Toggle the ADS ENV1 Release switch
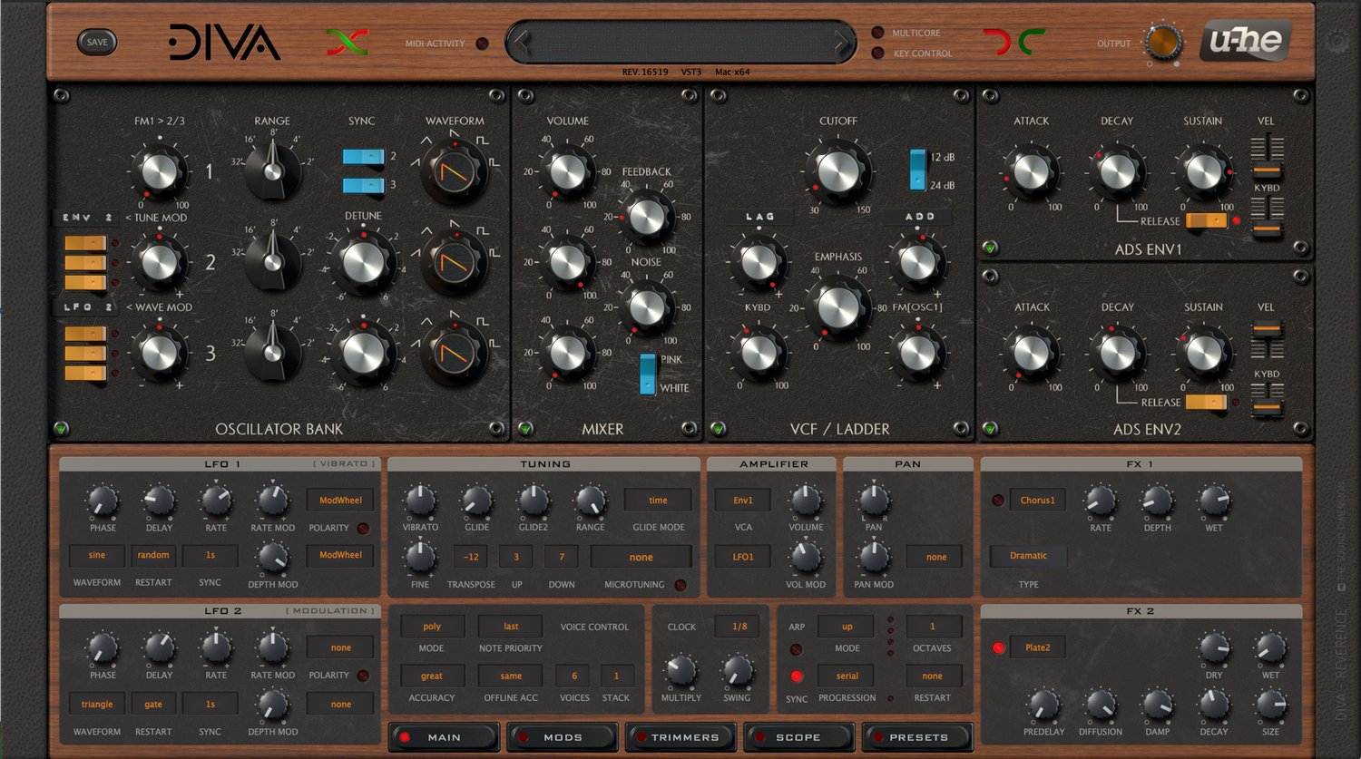 point(1207,220)
